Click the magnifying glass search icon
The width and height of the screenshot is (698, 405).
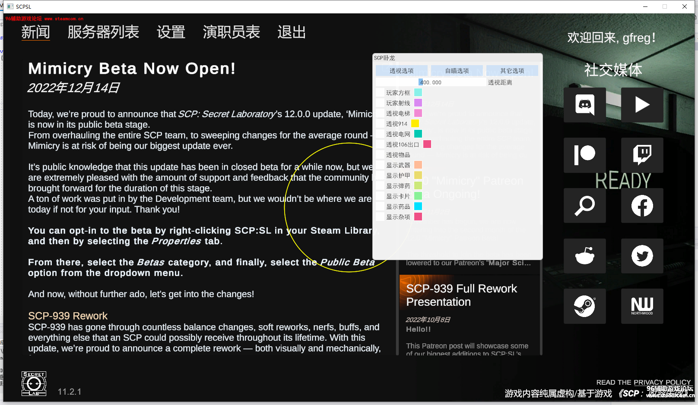(x=584, y=205)
